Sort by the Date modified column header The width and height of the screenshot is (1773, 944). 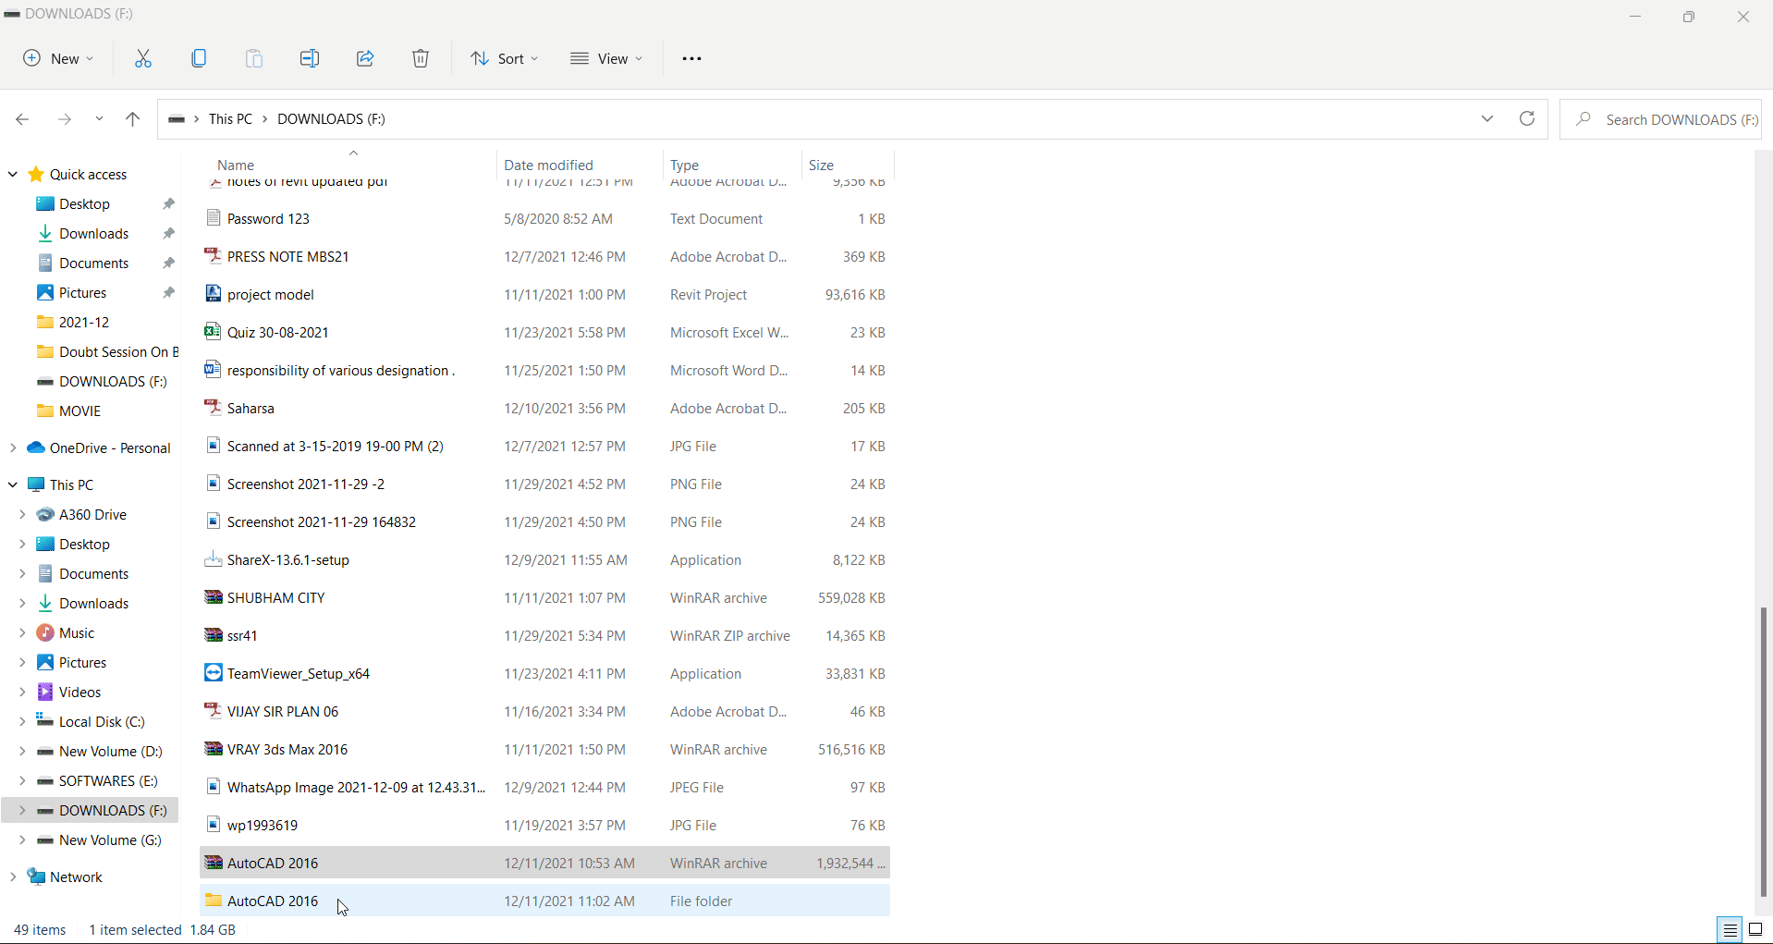pyautogui.click(x=548, y=165)
